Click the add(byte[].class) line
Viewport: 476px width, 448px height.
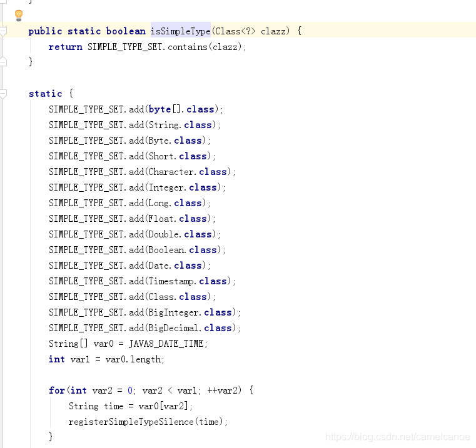tap(136, 109)
